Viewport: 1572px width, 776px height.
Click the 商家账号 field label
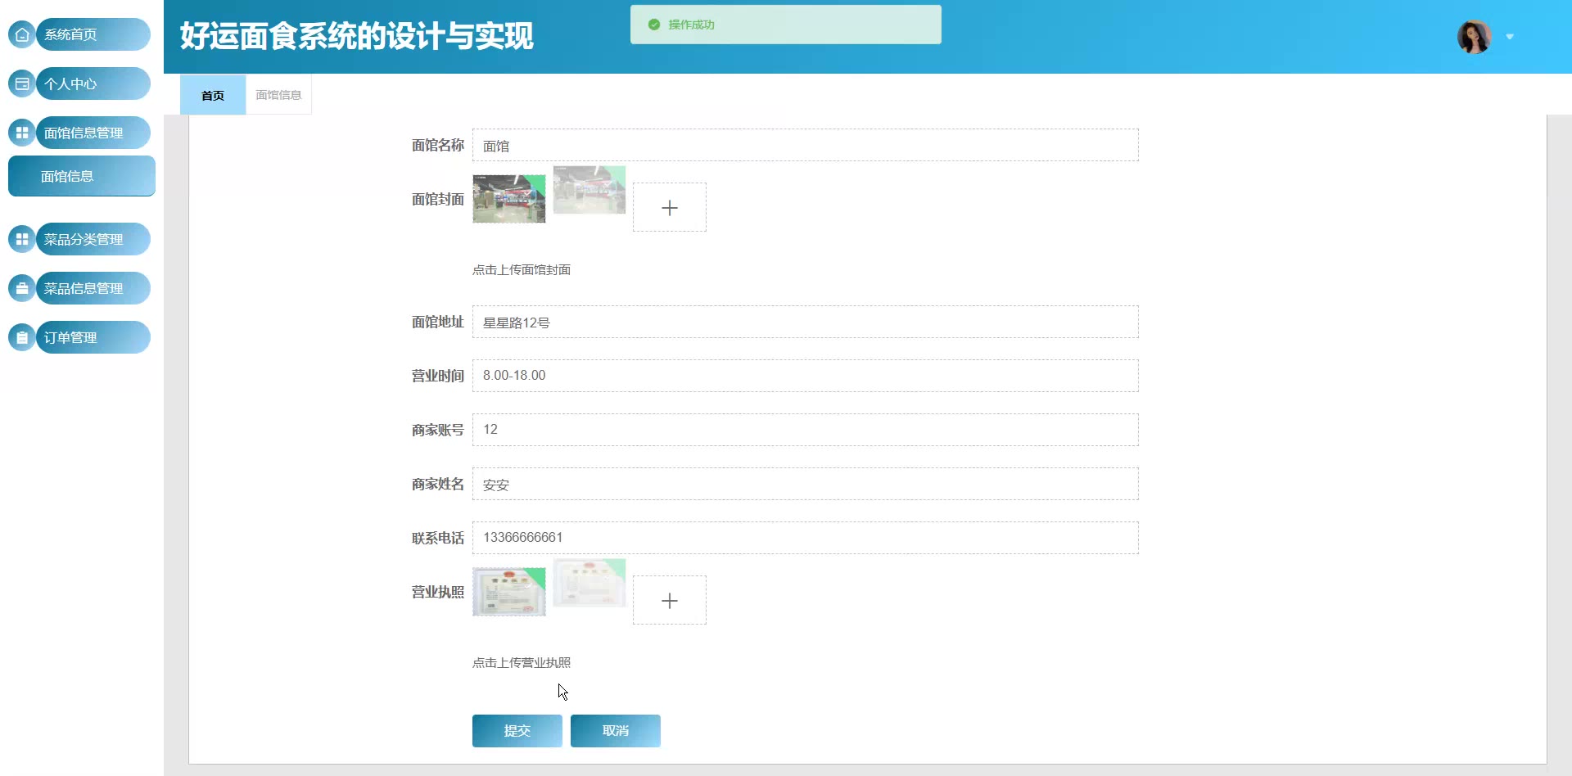pos(438,430)
